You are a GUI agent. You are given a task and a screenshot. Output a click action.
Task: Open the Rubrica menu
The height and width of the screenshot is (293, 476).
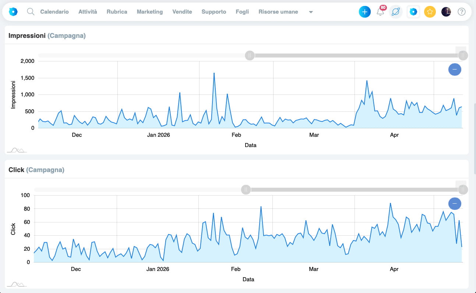(117, 12)
